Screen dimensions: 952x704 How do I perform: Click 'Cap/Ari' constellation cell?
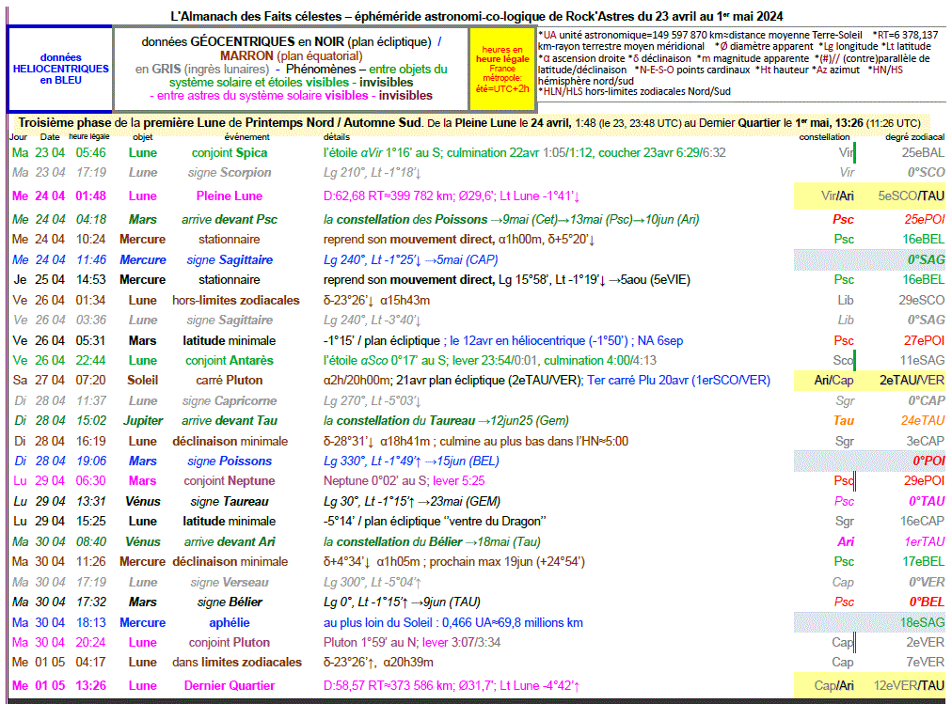[x=833, y=686]
